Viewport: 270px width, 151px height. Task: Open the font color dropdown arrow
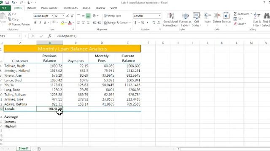(73, 23)
